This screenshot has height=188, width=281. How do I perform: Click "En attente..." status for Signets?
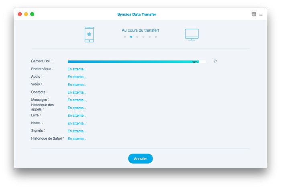point(77,131)
